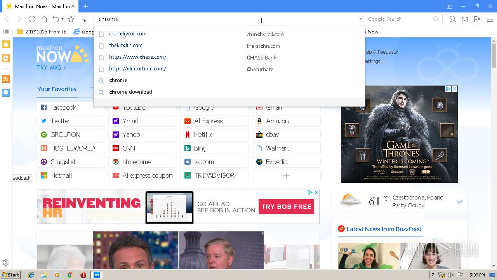
Task: Click the taskbar volume icon
Action: click(450, 275)
